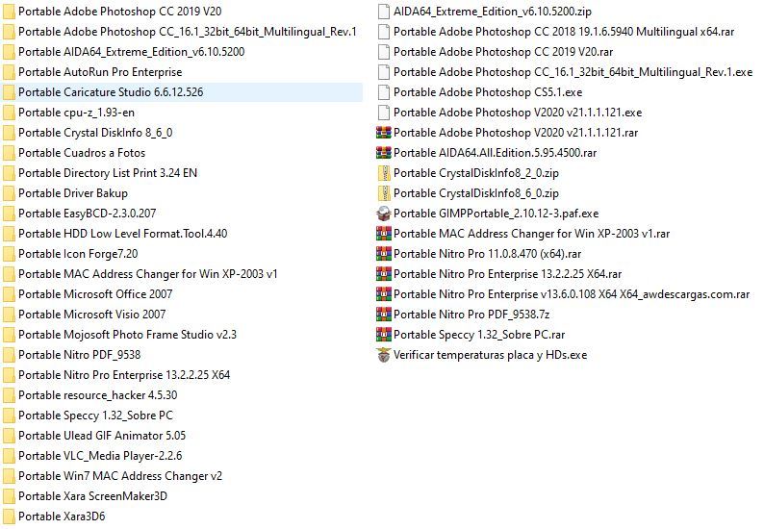Select folder name Portable Crystal DiskInfo 8_6_0
This screenshot has height=529, width=764.
pos(95,133)
